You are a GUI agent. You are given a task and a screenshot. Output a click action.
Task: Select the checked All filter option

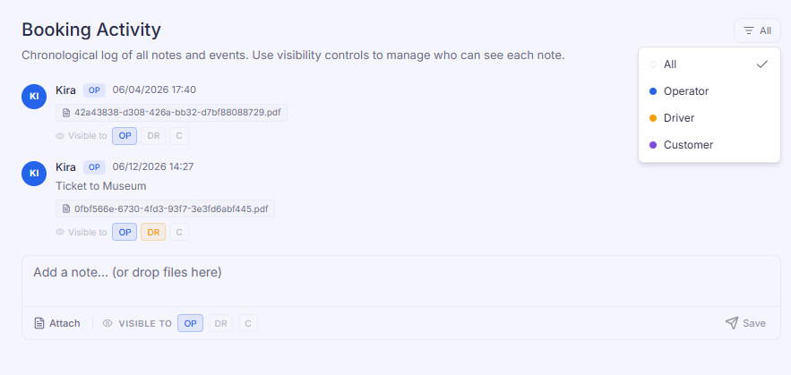[x=709, y=64]
